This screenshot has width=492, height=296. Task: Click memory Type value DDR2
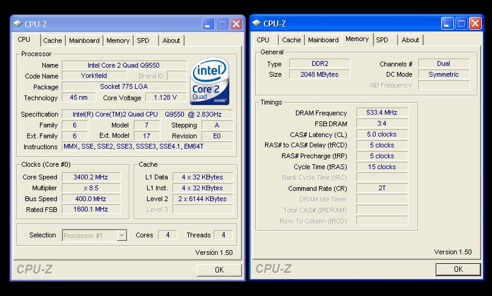click(320, 63)
